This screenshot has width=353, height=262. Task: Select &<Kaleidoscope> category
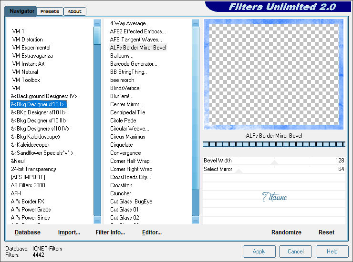pyautogui.click(x=31, y=145)
